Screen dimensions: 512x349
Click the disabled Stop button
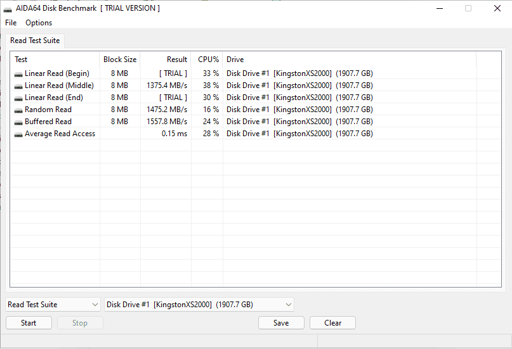[80, 323]
